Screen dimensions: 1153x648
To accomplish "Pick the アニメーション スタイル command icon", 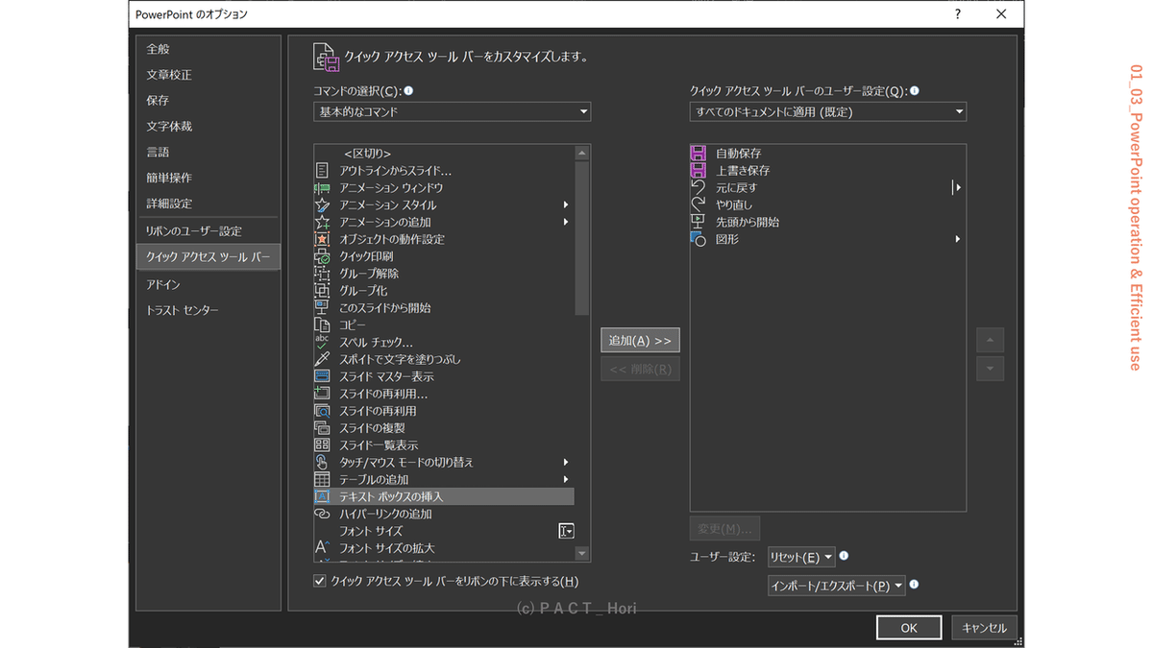I will pos(322,204).
